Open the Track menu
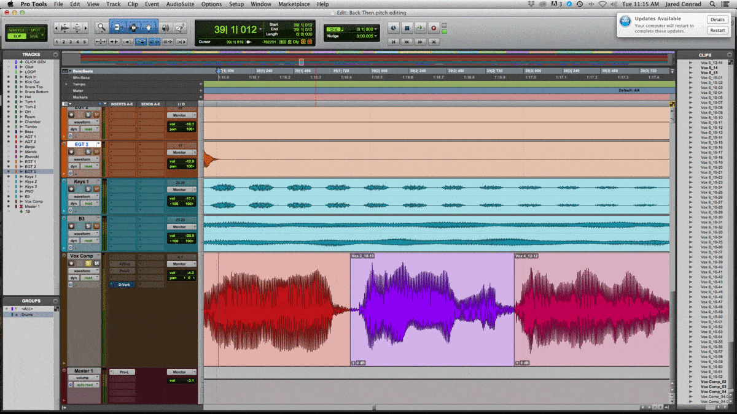Viewport: 737px width, 414px height. coord(114,4)
